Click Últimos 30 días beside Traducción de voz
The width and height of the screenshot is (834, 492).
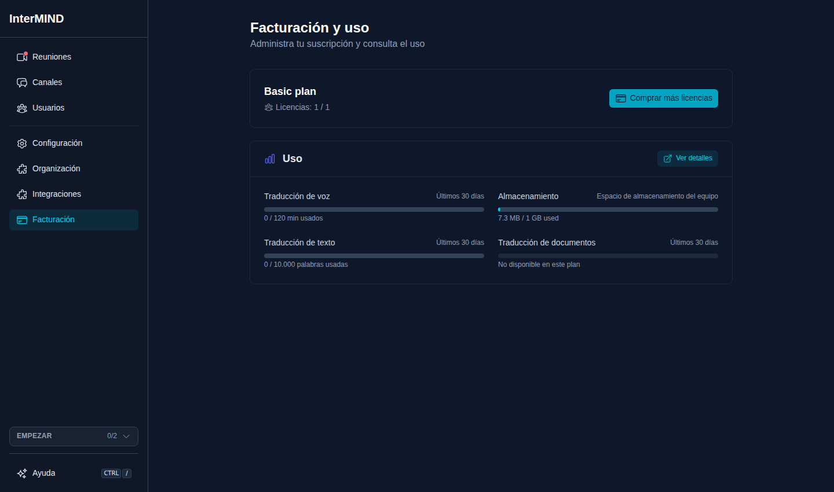460,196
